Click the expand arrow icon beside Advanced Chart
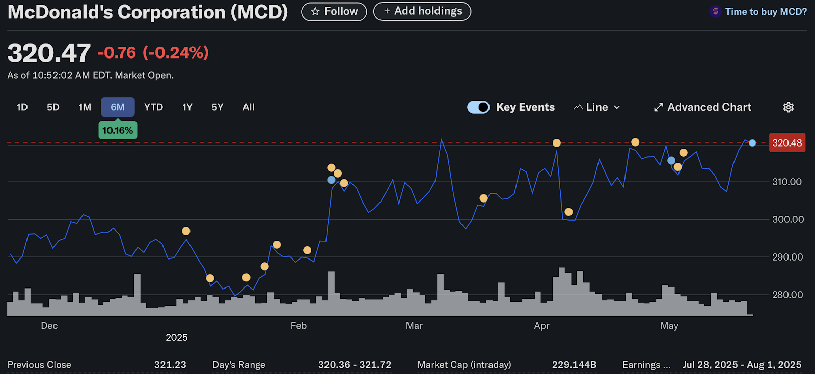Image resolution: width=815 pixels, height=374 pixels. pyautogui.click(x=659, y=107)
